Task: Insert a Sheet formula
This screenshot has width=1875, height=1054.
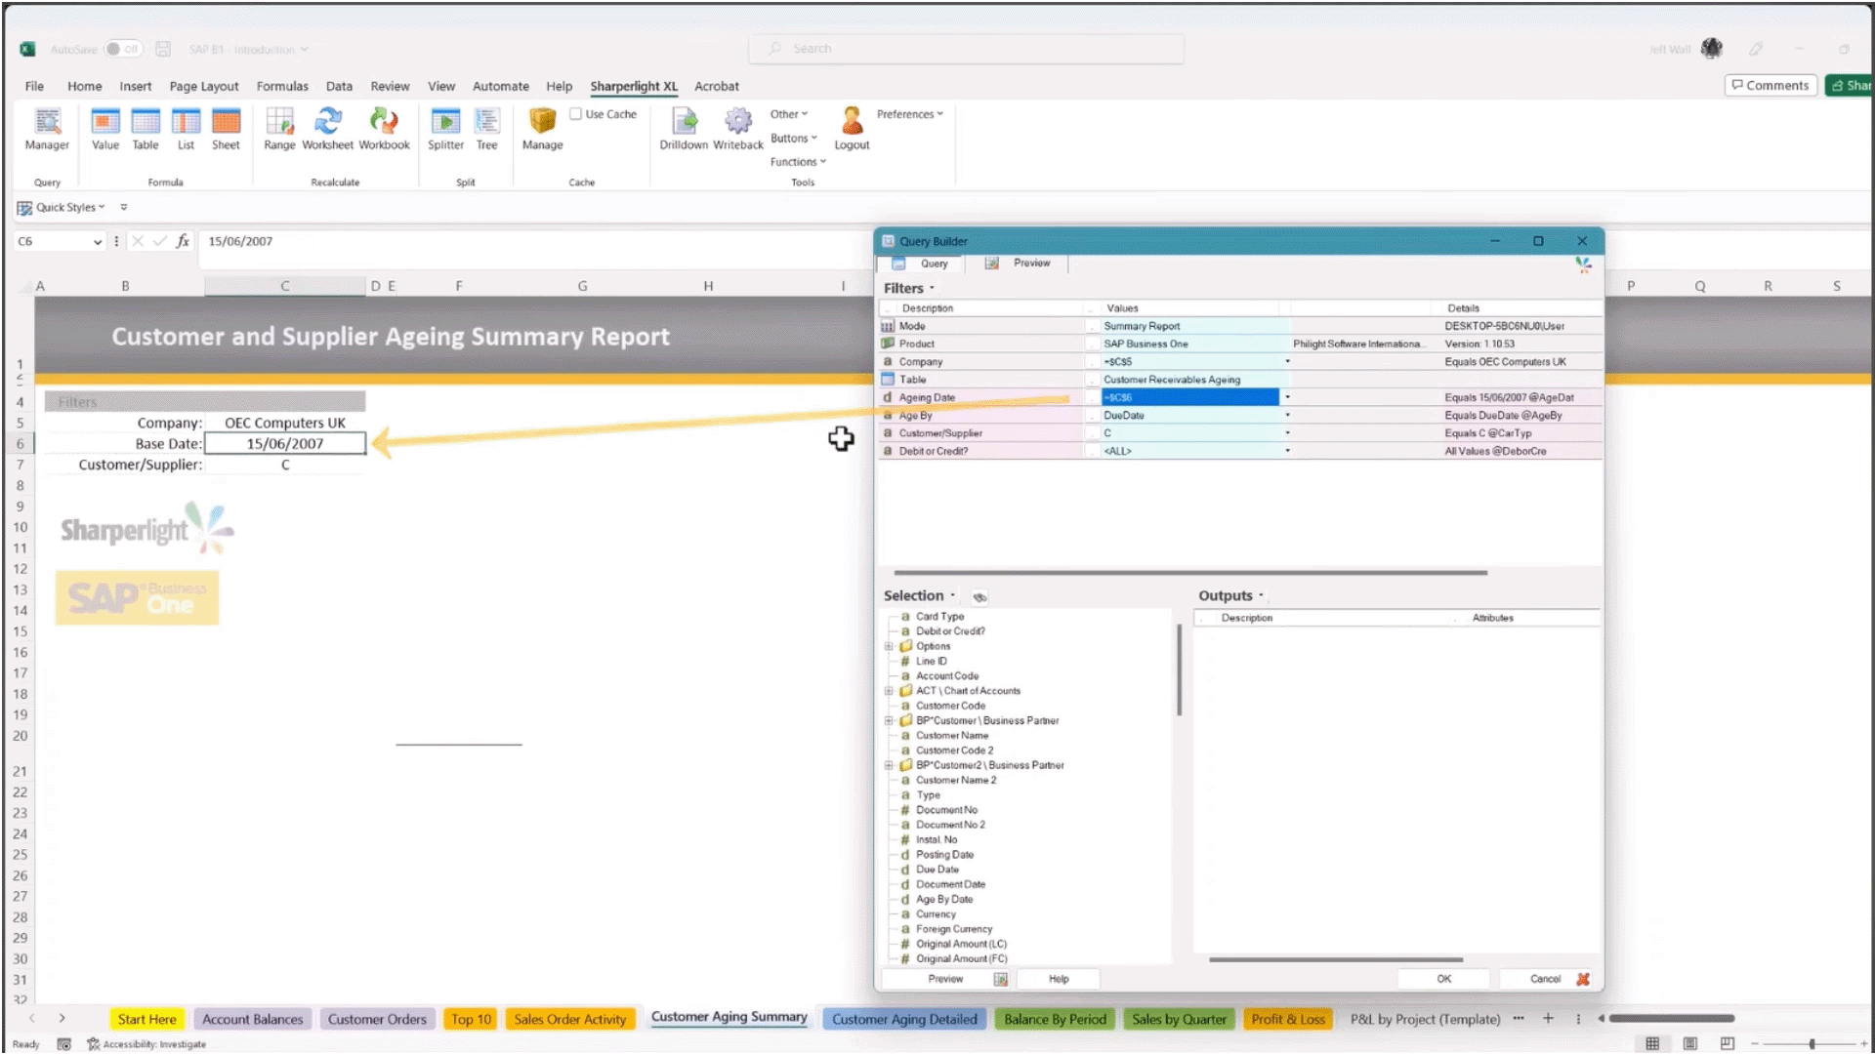Action: point(226,129)
